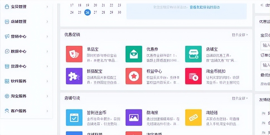Click the four-squares icon beside 软件服务

[7, 81]
